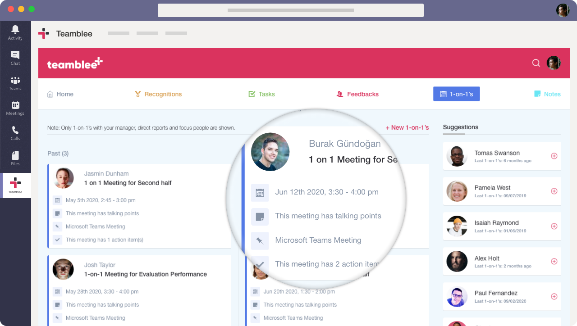Click the Past (3) section heading

(58, 154)
